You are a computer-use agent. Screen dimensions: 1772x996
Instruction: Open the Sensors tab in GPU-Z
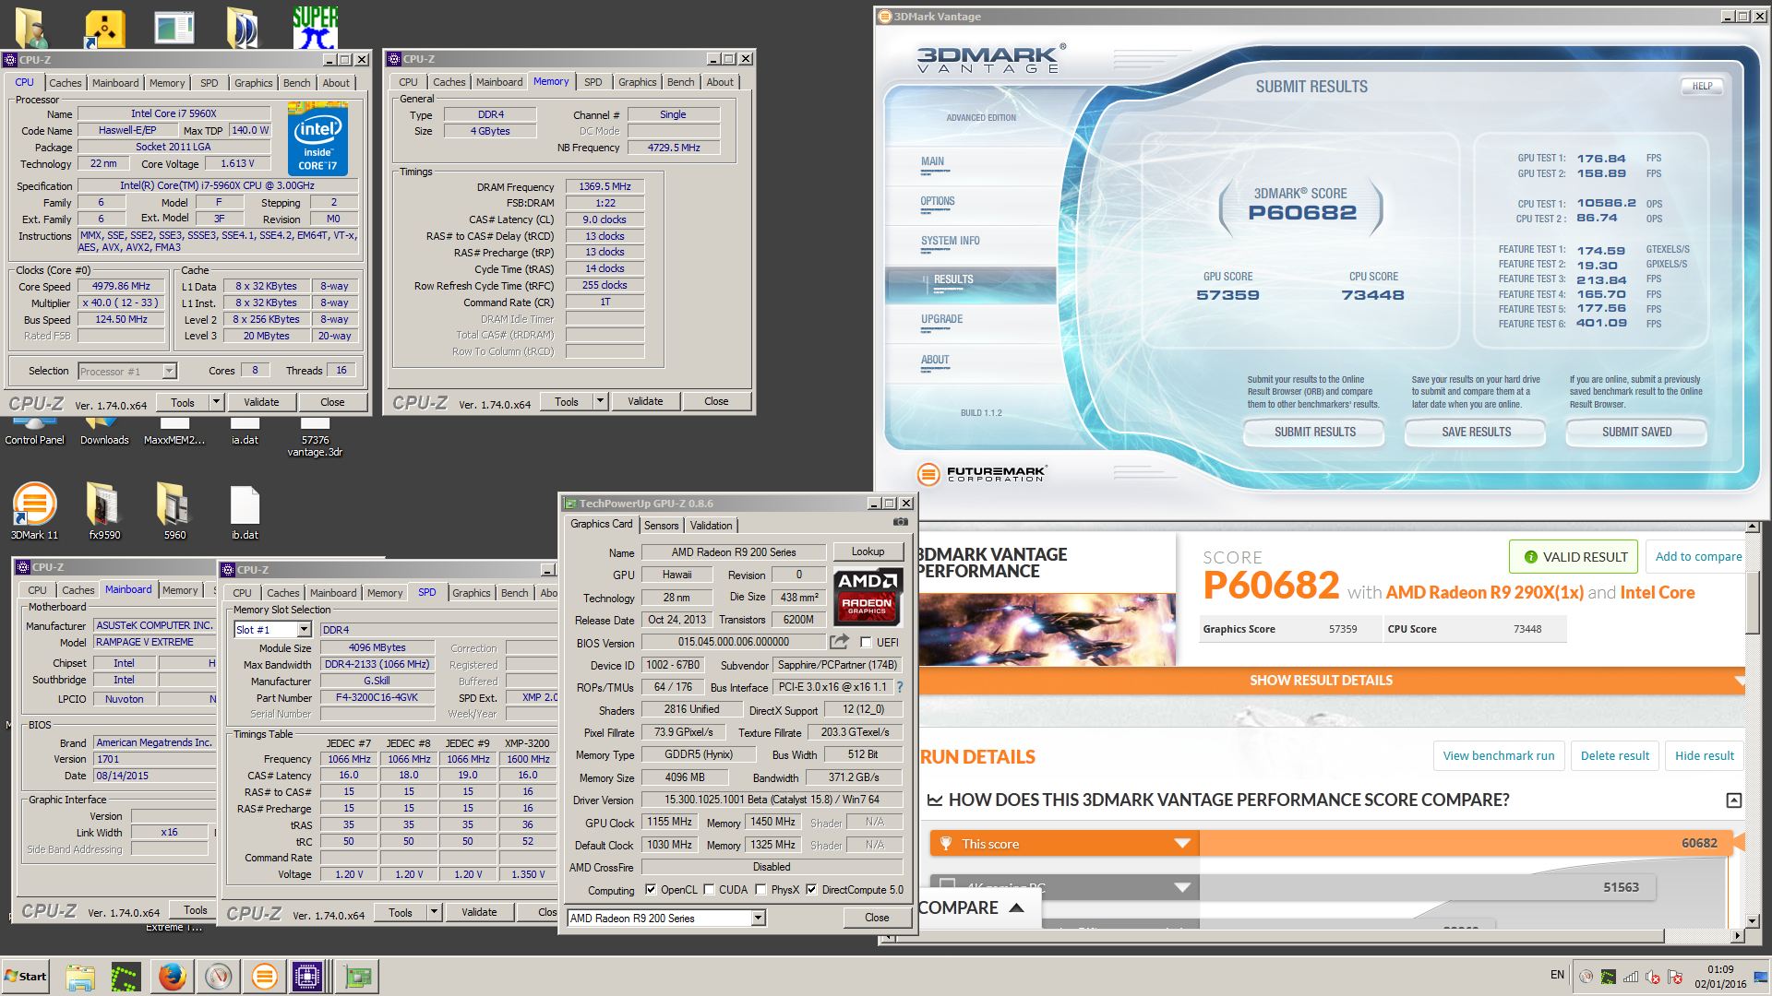point(661,526)
